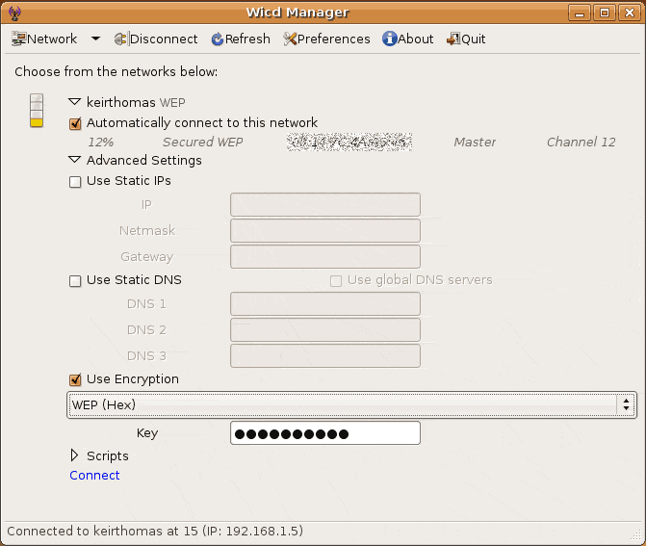Viewport: 646px width, 546px height.
Task: Open the WEP (Hex) encryption dropdown
Action: tap(351, 404)
